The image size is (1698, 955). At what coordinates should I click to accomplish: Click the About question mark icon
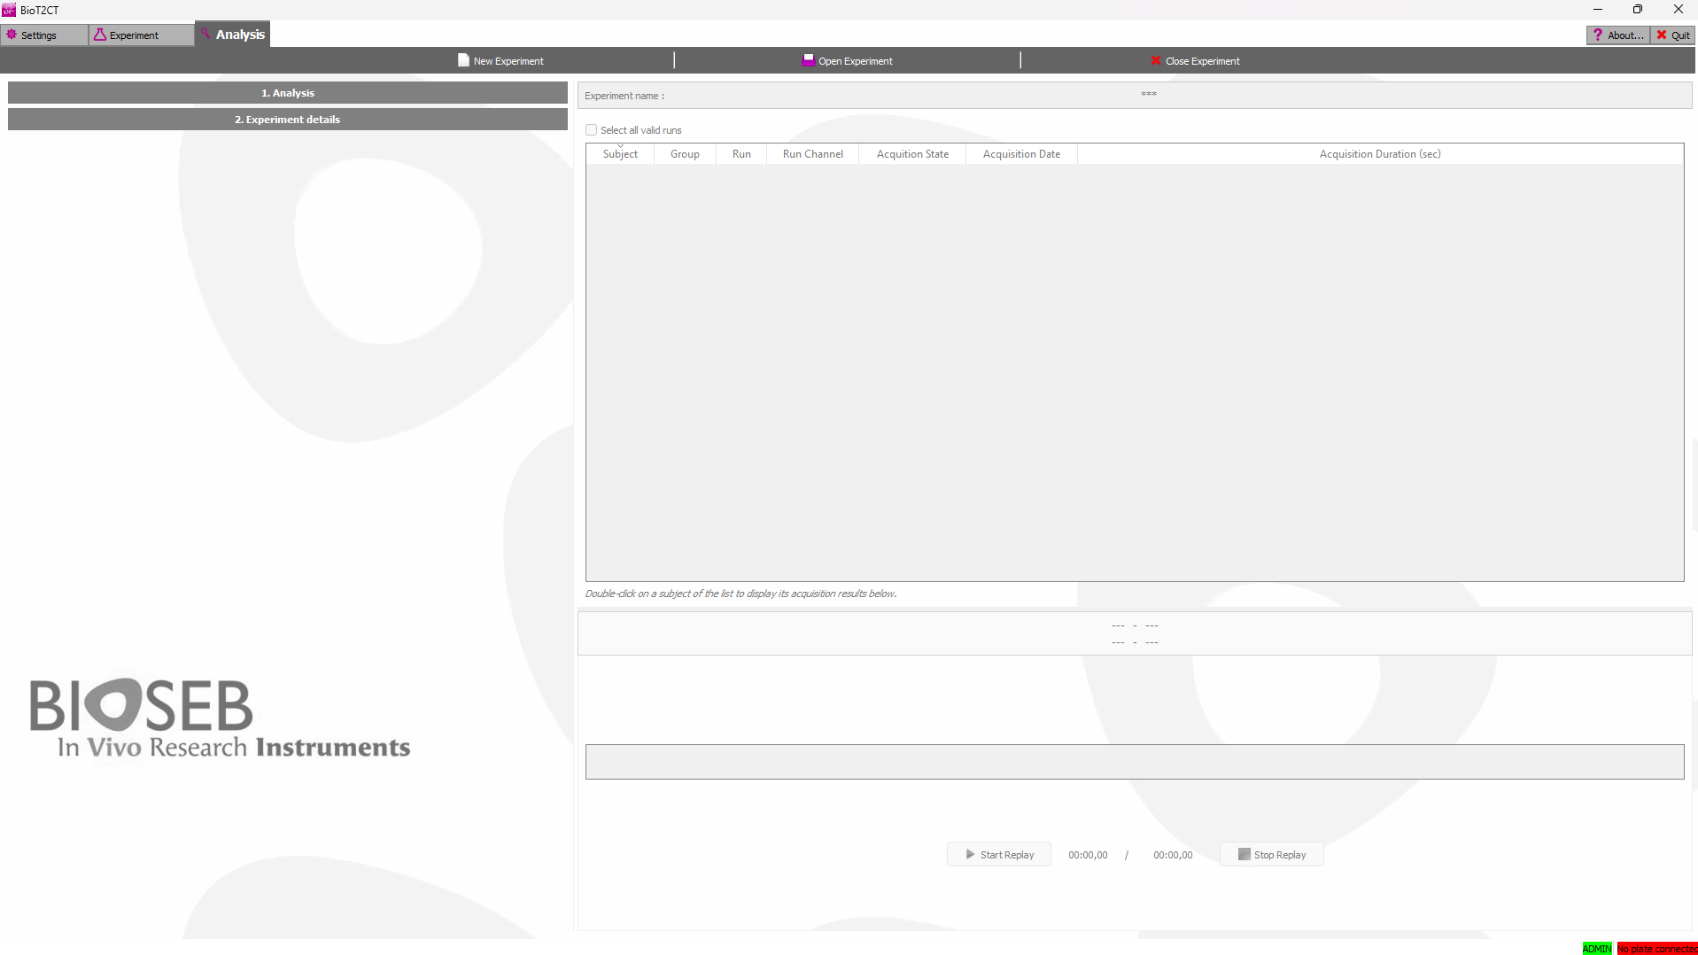(x=1598, y=35)
